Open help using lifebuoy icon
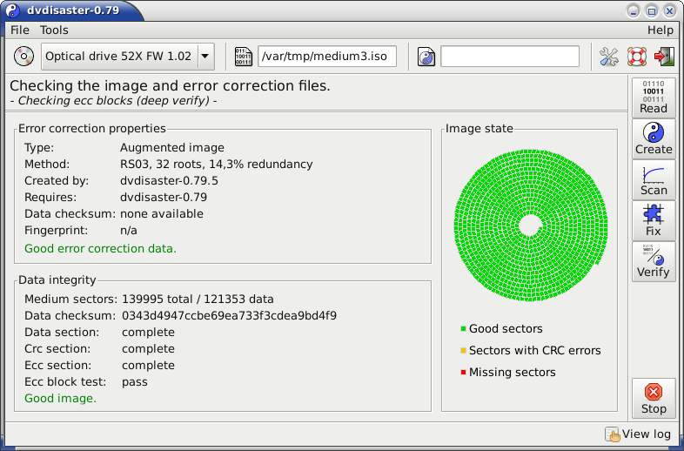 click(x=637, y=57)
